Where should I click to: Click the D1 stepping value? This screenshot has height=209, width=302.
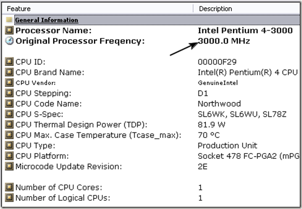pyautogui.click(x=203, y=94)
